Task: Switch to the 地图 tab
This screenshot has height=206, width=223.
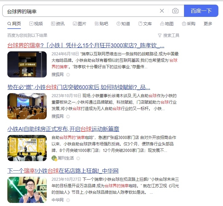Action: coord(167,24)
